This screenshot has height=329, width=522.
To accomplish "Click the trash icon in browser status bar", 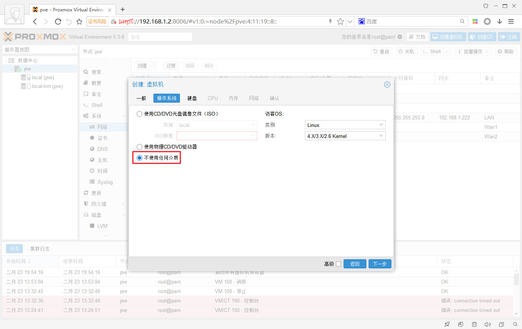I will pyautogui.click(x=474, y=324).
